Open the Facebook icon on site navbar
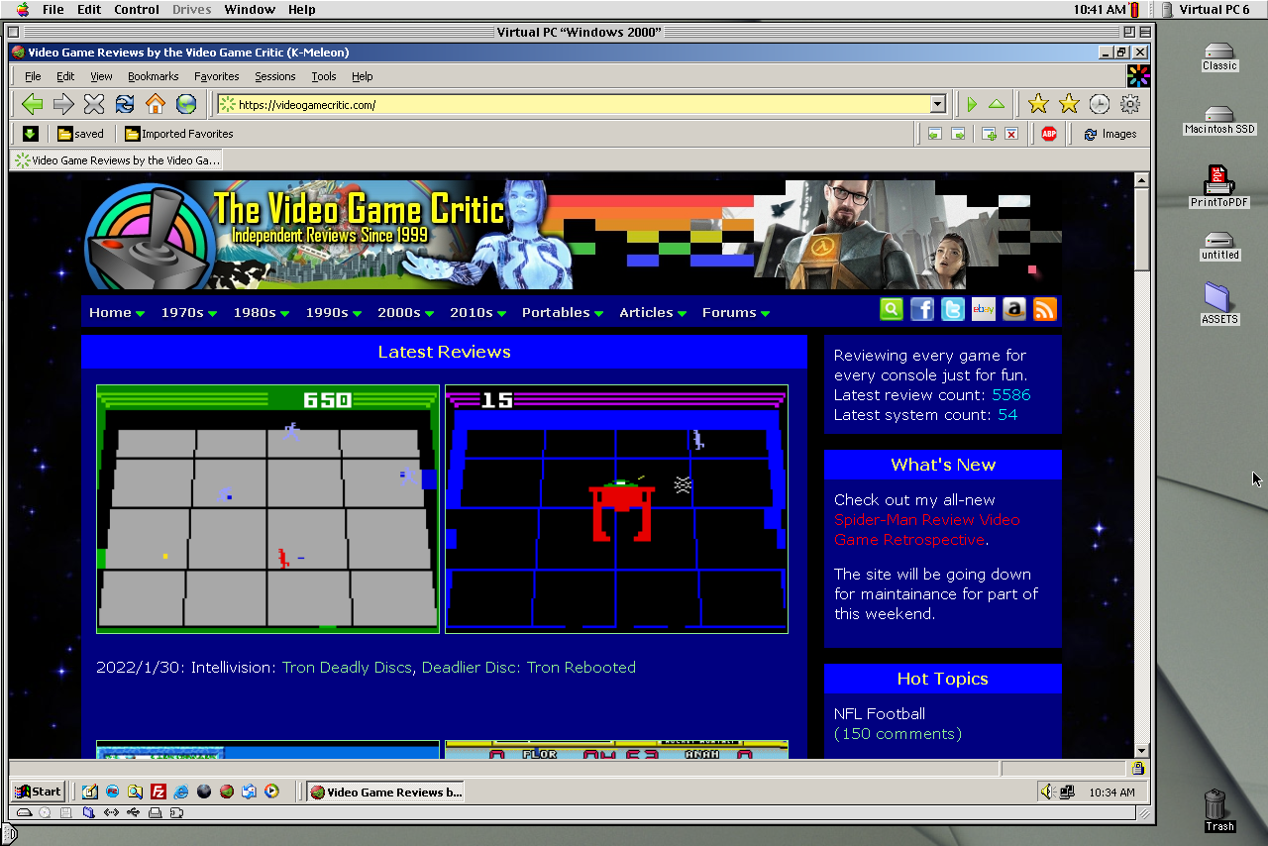Screen dimensions: 1268x846 [x=922, y=309]
